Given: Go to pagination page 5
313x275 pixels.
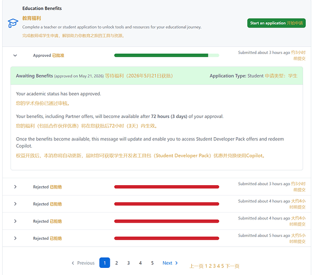Looking at the screenshot, I should (x=152, y=263).
